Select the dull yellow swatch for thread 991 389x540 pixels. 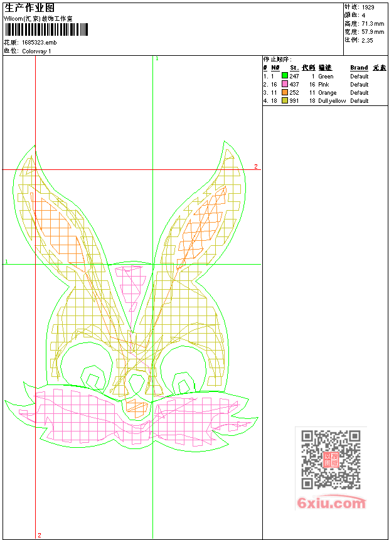[285, 100]
